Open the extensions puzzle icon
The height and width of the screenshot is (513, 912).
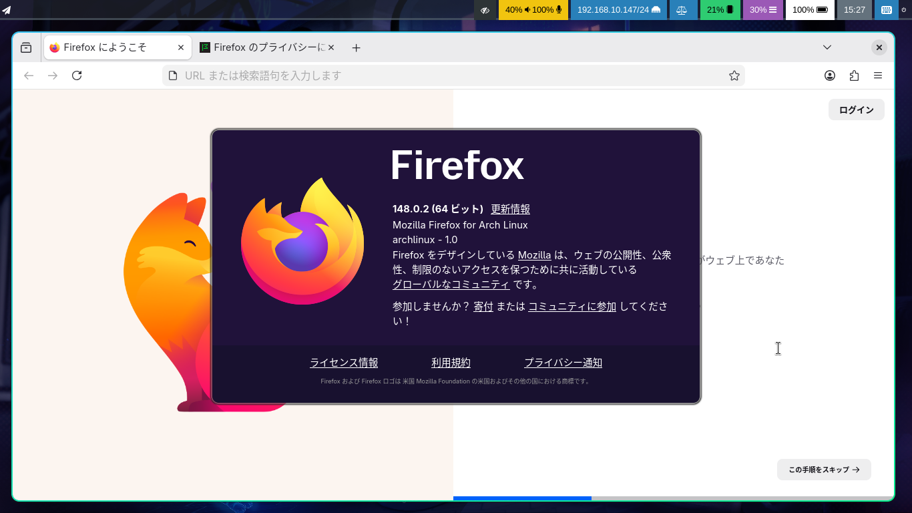tap(854, 75)
